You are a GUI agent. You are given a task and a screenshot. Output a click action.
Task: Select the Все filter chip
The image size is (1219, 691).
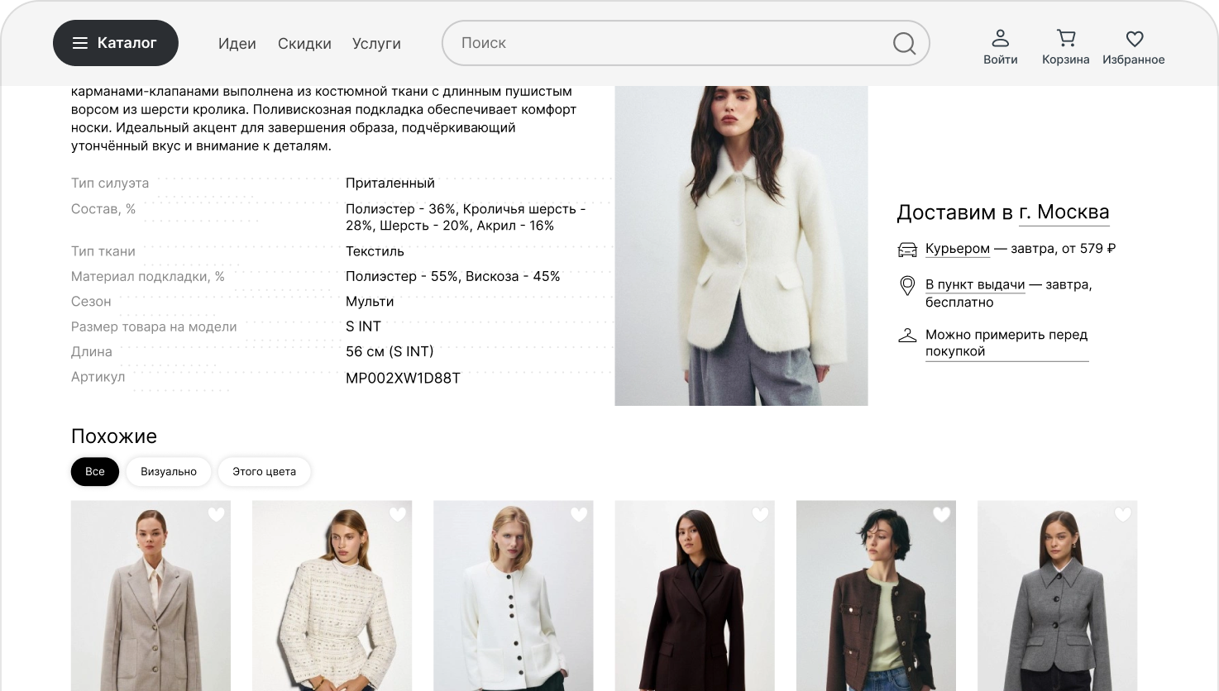click(x=95, y=472)
